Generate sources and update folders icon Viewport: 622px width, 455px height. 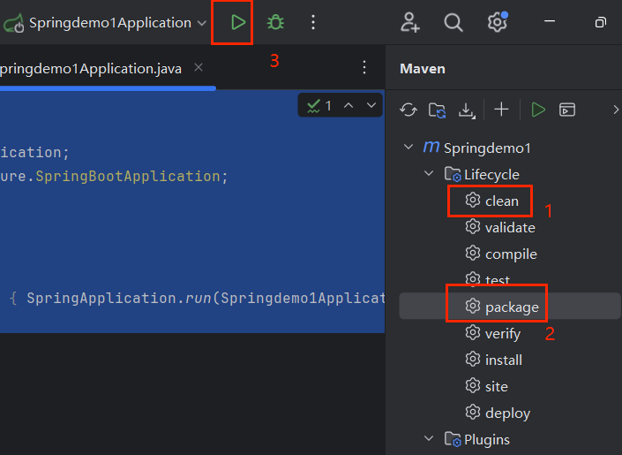click(437, 110)
